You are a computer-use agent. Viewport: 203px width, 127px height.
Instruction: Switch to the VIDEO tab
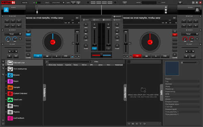(96, 20)
